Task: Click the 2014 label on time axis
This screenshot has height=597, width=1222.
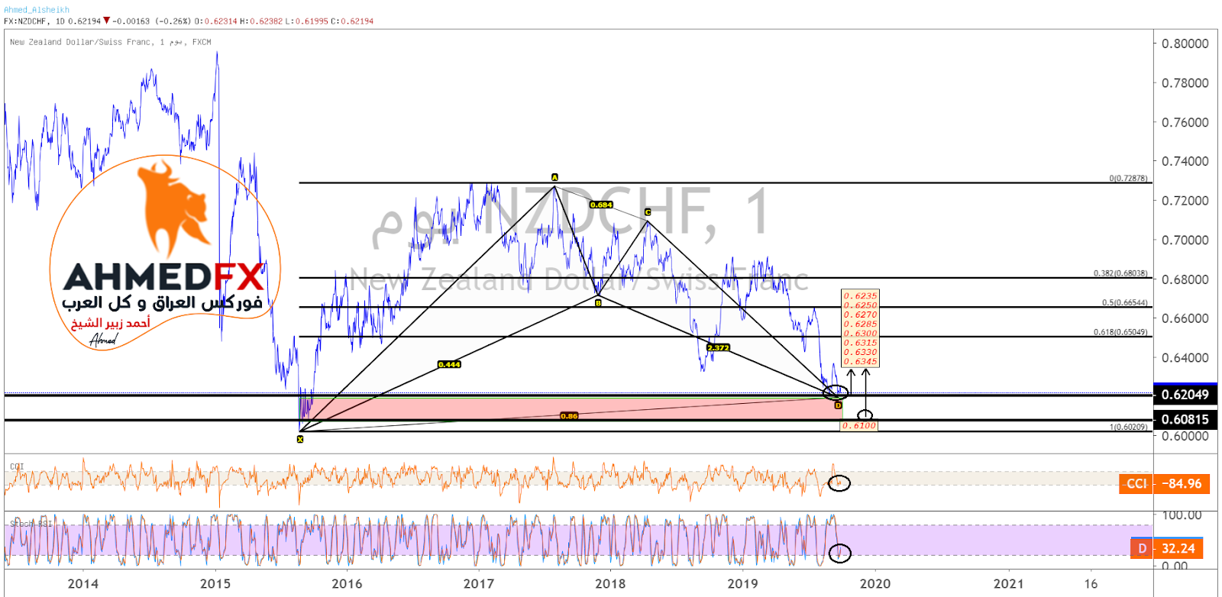Action: pyautogui.click(x=82, y=584)
